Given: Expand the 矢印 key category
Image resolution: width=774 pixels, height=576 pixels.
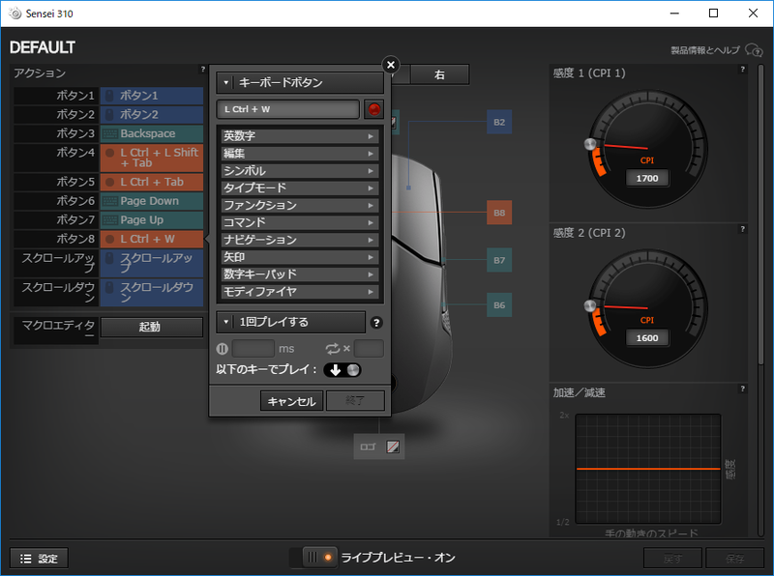Looking at the screenshot, I should [x=300, y=257].
